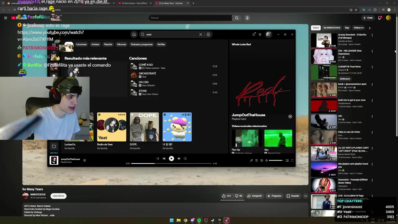
Task: Mute Spotify with the speaker icon
Action: coord(266,161)
